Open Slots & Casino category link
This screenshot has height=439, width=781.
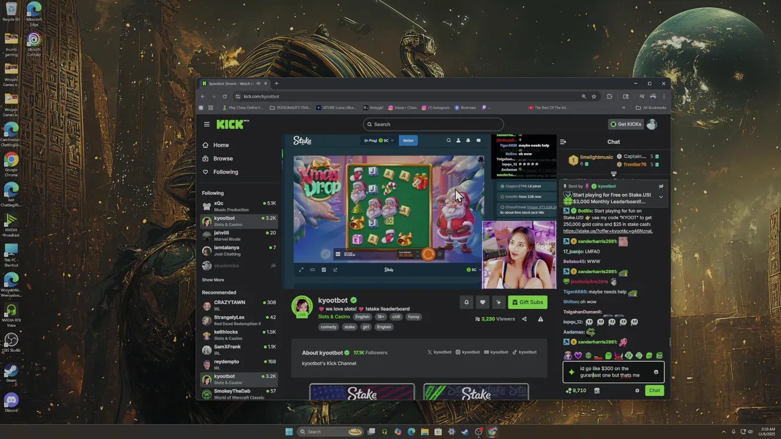click(x=334, y=317)
